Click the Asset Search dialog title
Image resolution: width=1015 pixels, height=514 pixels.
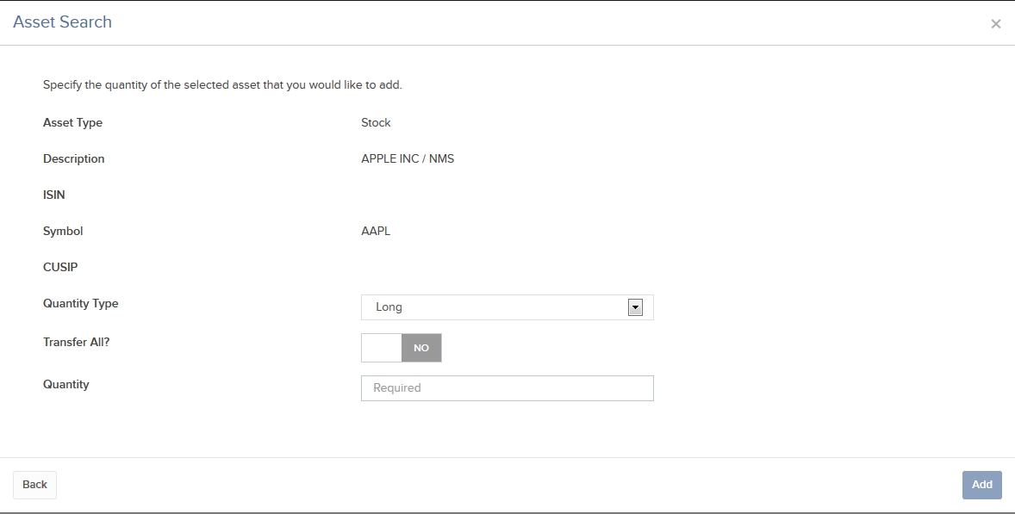click(62, 22)
